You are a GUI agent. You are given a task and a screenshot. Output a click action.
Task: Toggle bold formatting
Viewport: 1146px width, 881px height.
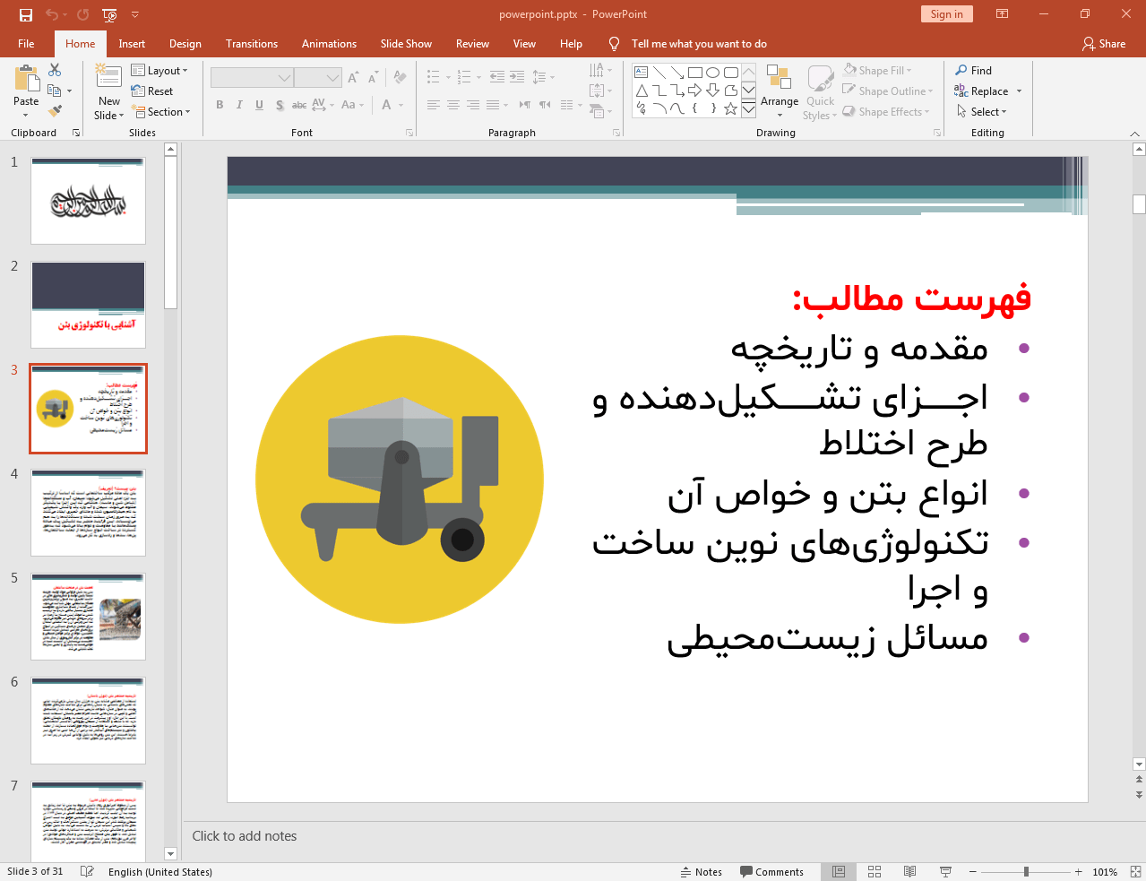point(219,105)
